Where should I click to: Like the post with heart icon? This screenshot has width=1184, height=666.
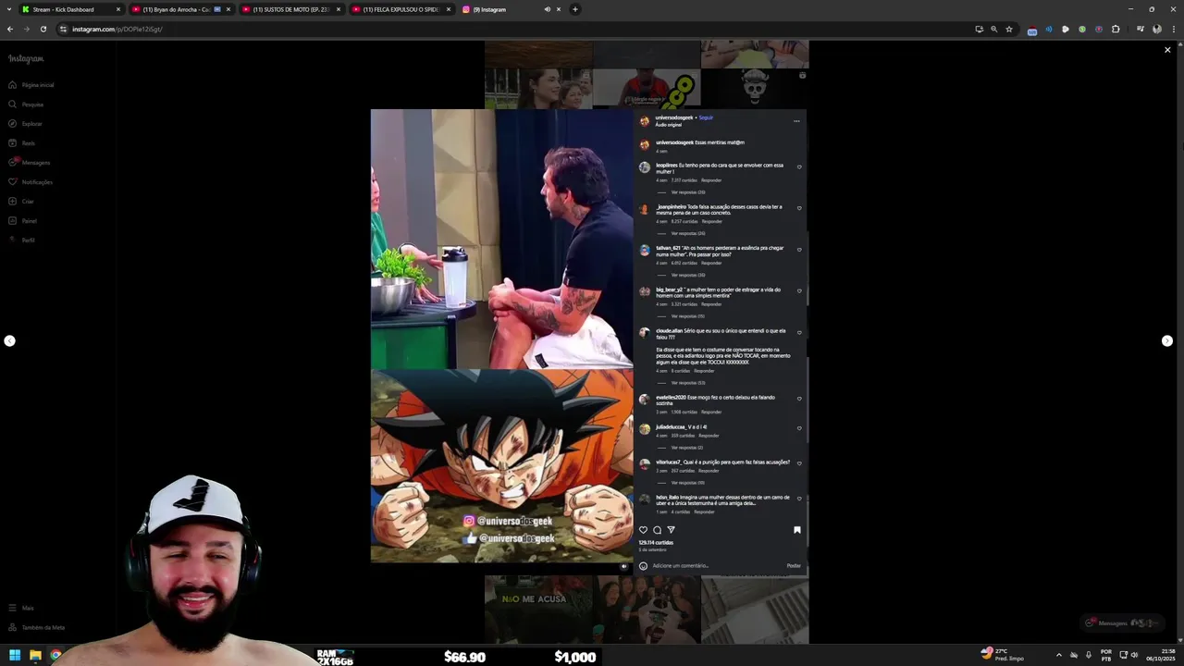click(x=644, y=530)
